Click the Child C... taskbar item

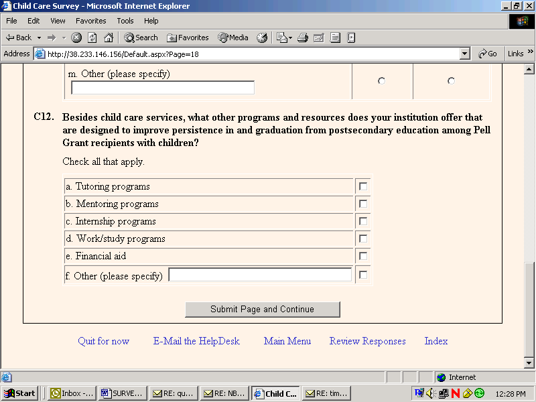(276, 393)
